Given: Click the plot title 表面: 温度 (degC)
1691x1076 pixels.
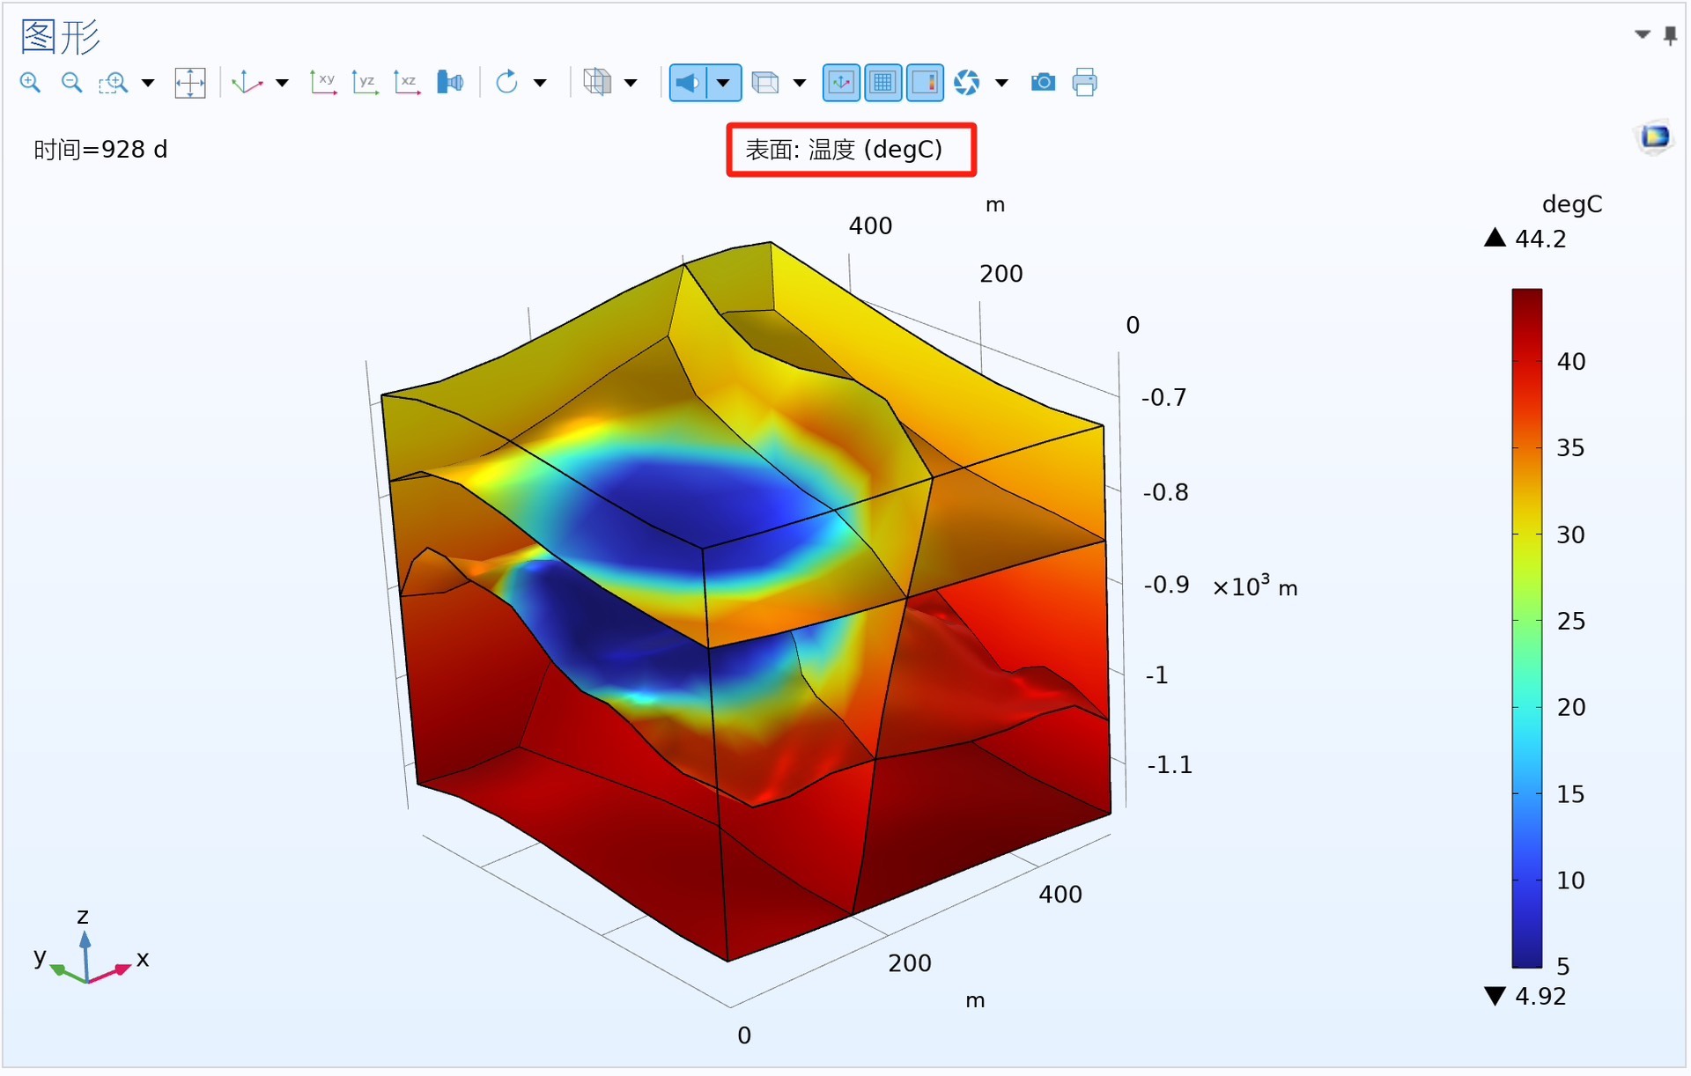Looking at the screenshot, I should coord(844,150).
